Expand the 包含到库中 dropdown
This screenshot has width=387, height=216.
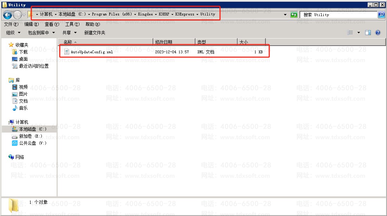pyautogui.click(x=41, y=33)
